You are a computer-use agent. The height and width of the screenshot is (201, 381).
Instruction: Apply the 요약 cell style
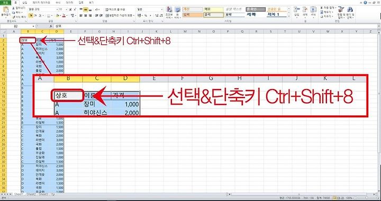point(234,15)
